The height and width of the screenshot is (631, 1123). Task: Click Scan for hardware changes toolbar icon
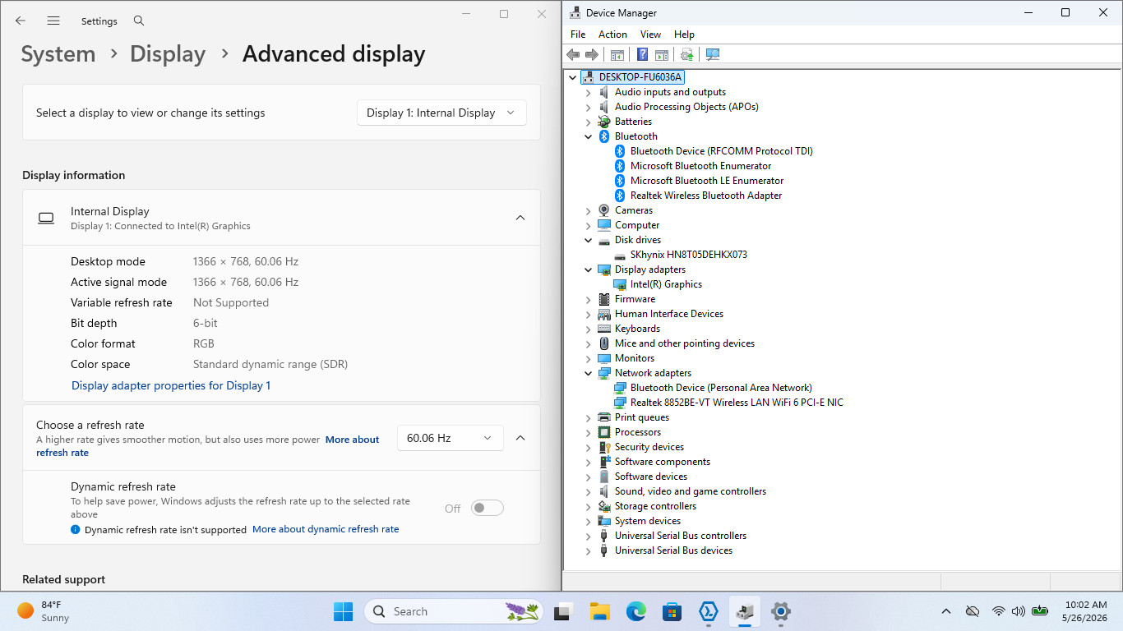[x=713, y=54]
